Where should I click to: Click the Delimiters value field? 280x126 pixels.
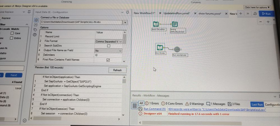click(x=108, y=55)
